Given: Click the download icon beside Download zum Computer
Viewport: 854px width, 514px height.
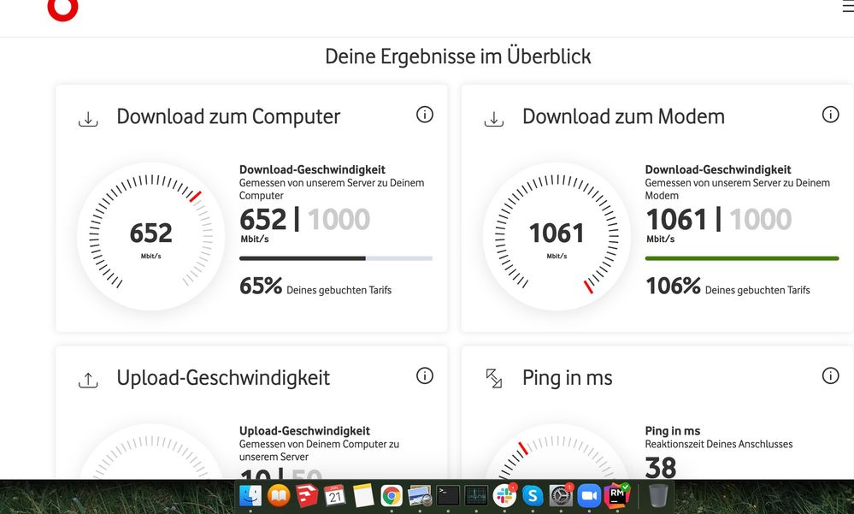Looking at the screenshot, I should click(x=88, y=119).
